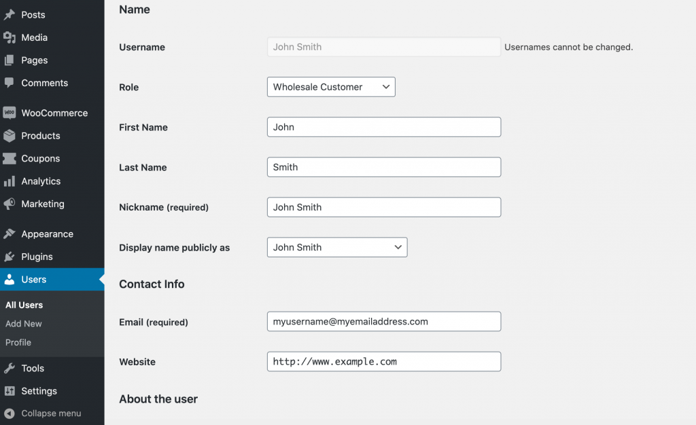Open the Display name publicly as dropdown
The image size is (696, 425).
[x=337, y=247]
